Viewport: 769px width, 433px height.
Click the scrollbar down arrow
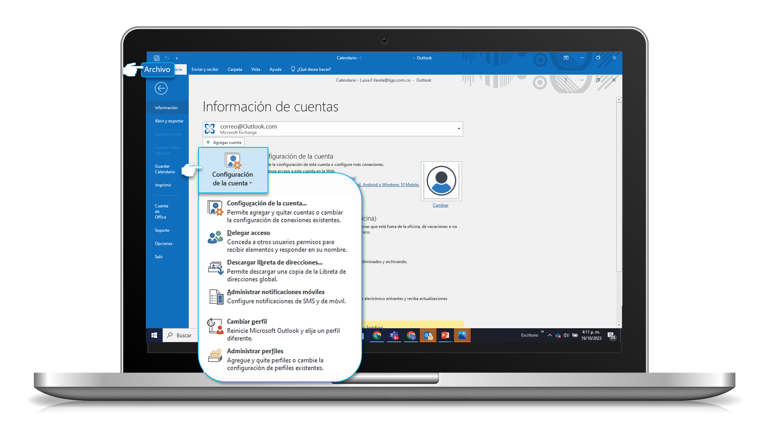pyautogui.click(x=619, y=325)
